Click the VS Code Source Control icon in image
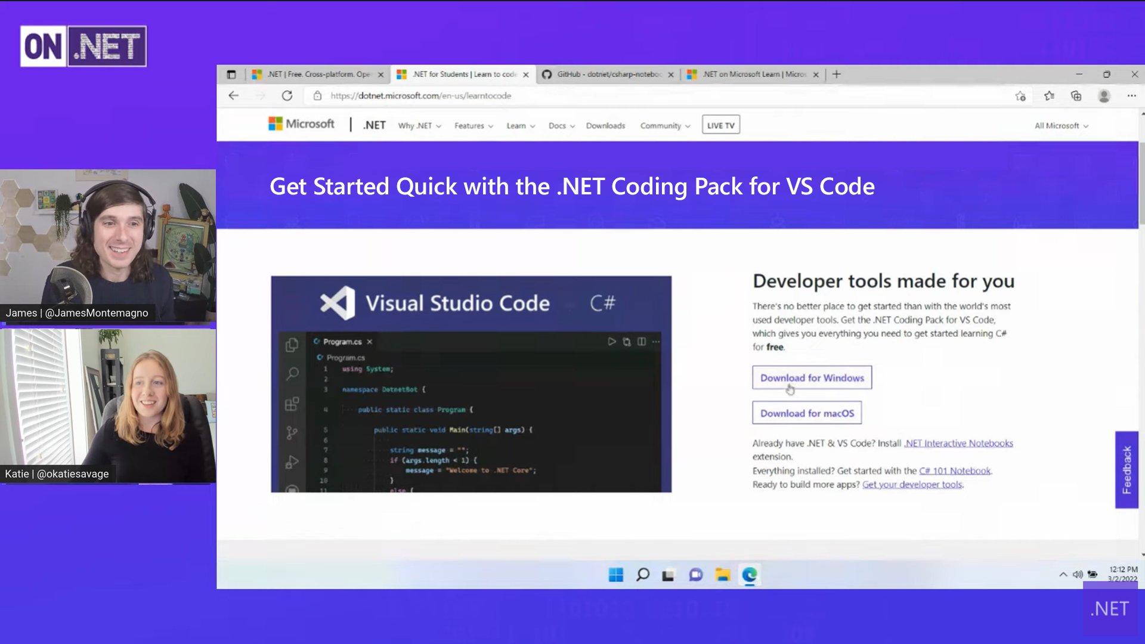Screen dimensions: 1145x644 click(x=292, y=433)
